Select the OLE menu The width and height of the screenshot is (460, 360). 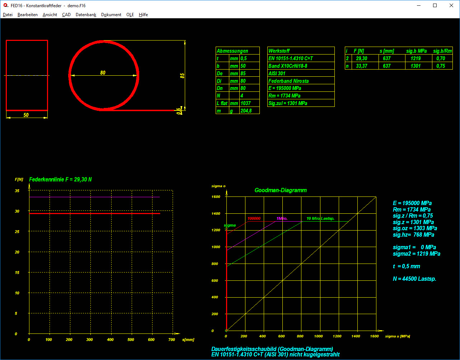click(130, 15)
